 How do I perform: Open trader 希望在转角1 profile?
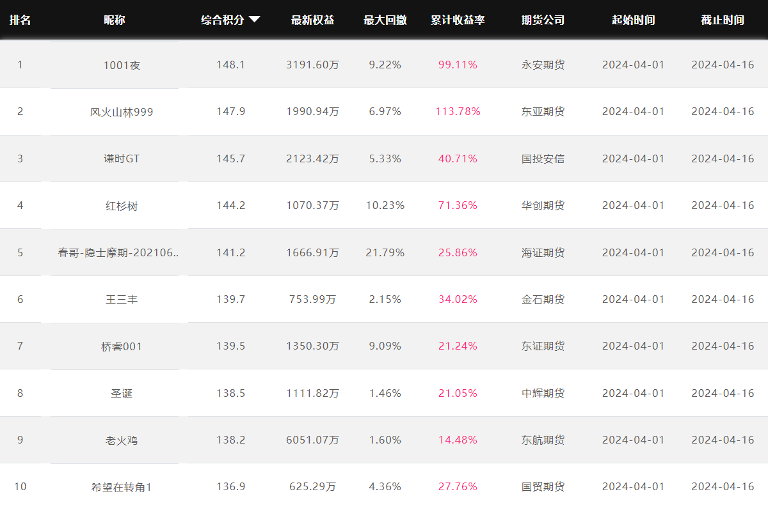[x=122, y=487]
